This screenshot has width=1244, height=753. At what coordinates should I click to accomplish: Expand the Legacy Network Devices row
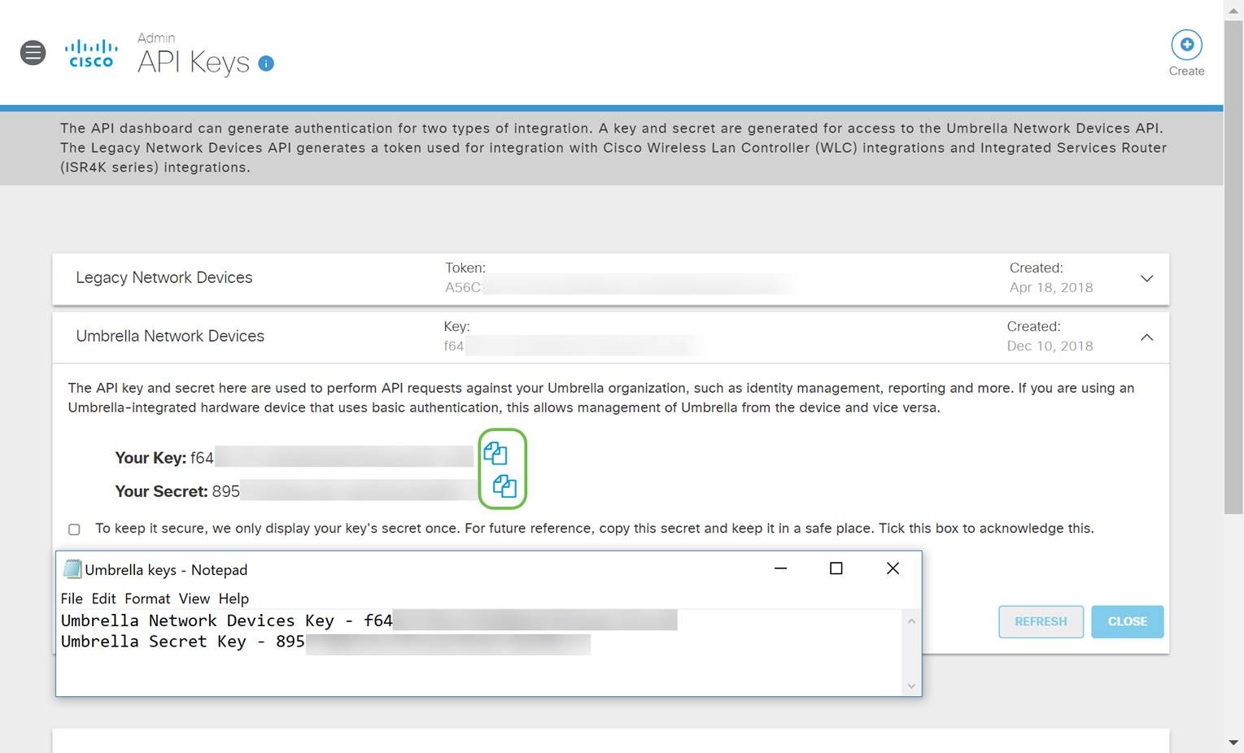[x=1146, y=278]
